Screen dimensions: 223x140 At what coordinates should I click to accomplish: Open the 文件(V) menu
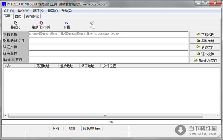[x=9, y=11]
